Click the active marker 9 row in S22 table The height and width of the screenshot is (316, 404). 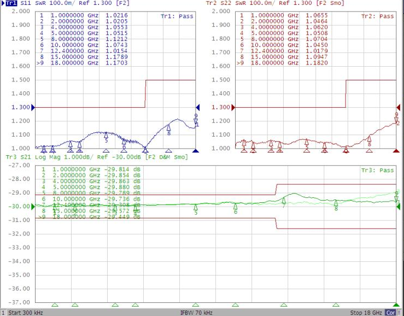(282, 63)
